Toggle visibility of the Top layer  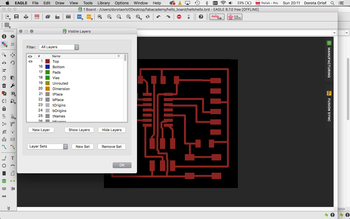(x=30, y=61)
